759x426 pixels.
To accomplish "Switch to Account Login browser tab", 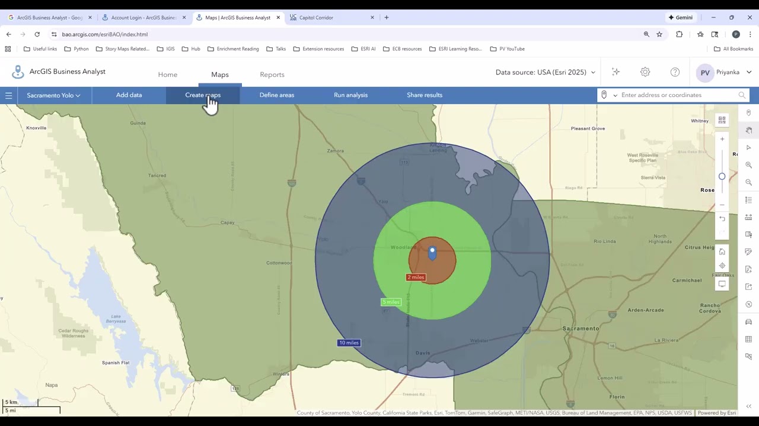I will (143, 18).
